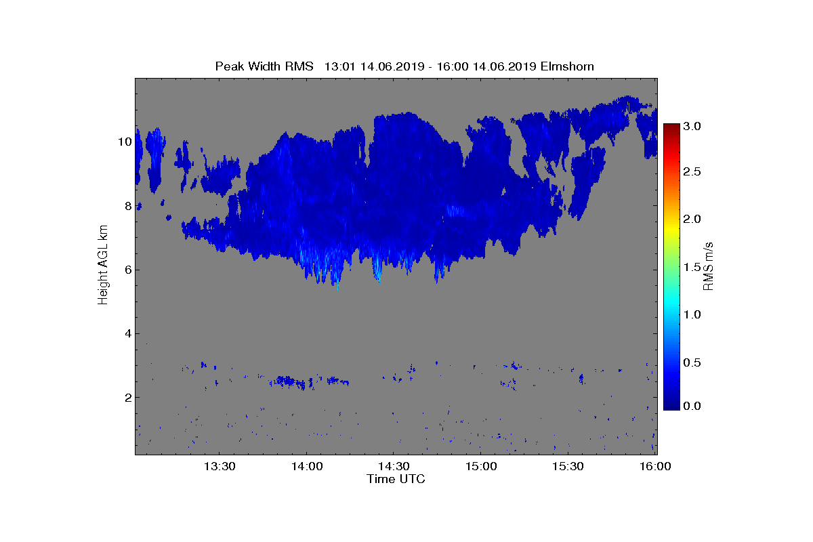813x542 pixels.
Task: Select the x-axis label "Time UTC"
Action: 396,479
